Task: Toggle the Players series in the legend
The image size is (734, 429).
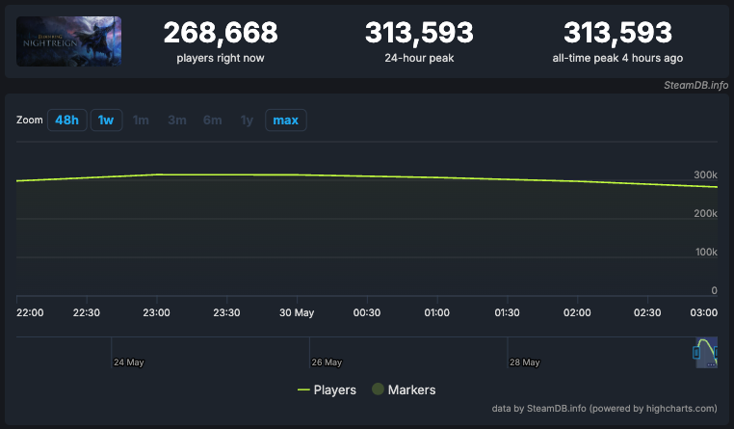Action: tap(327, 389)
